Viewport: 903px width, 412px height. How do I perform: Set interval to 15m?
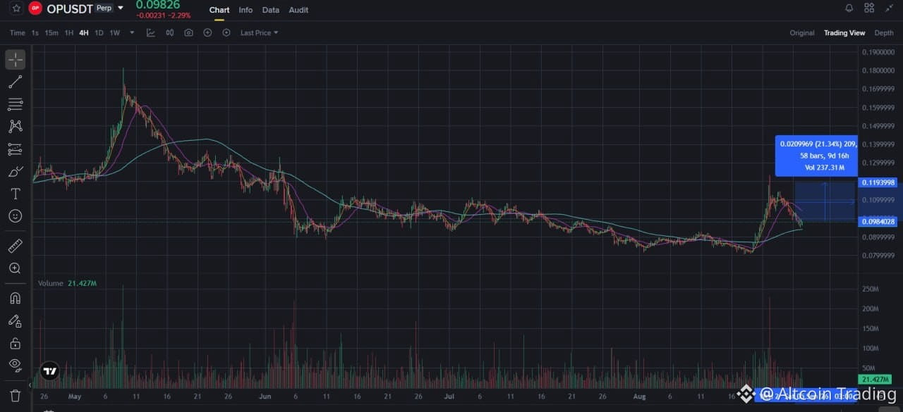[x=51, y=32]
